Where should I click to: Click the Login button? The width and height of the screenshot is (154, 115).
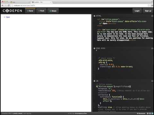tap(137, 11)
